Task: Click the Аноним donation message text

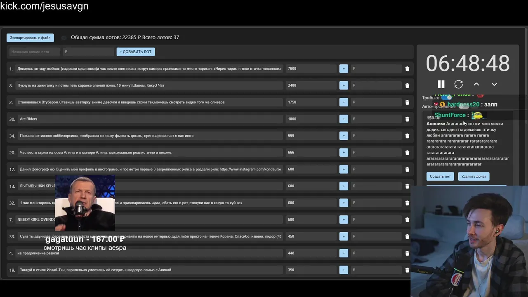Action: pos(467,144)
